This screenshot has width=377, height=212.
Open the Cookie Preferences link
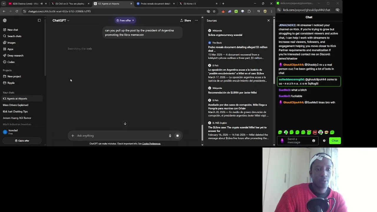click(151, 144)
